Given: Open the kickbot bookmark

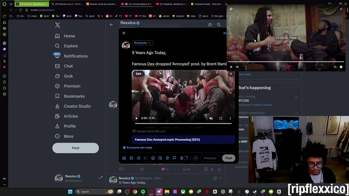Looking at the screenshot, I should (x=178, y=16).
